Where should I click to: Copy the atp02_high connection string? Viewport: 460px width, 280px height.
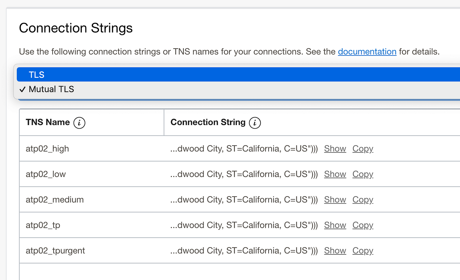[x=363, y=149]
